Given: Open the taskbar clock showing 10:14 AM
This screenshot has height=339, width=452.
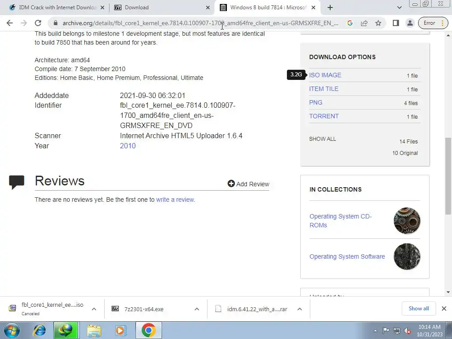Looking at the screenshot, I should (x=429, y=331).
